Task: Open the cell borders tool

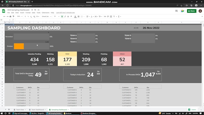Action: [79, 17]
